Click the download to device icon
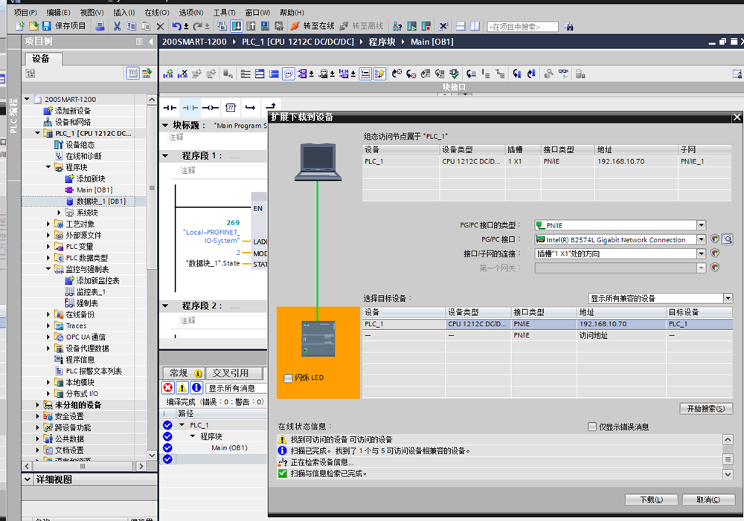 pos(237,26)
